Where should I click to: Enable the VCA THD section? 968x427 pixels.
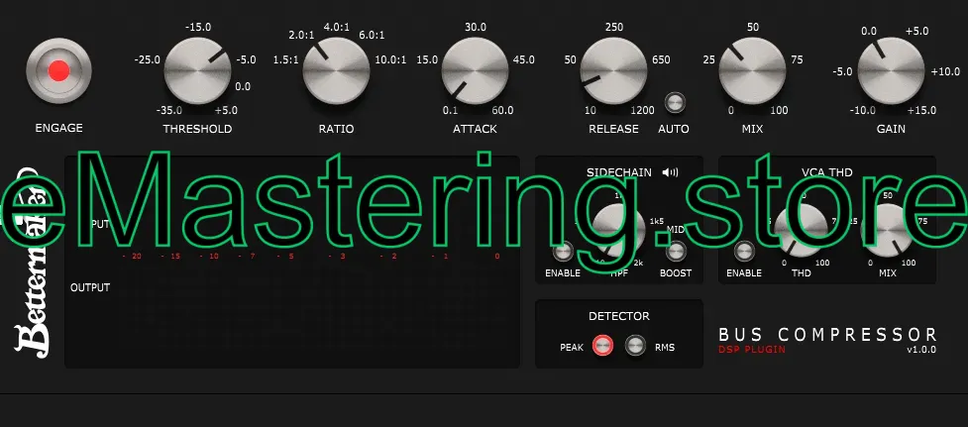tap(744, 251)
